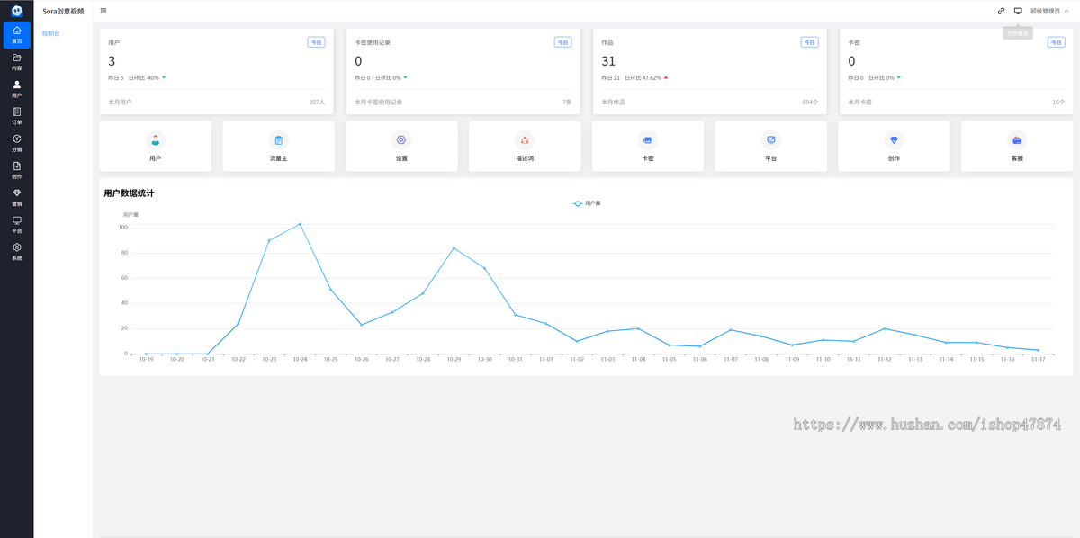Open 内容 folder section in sidebar

(x=16, y=62)
